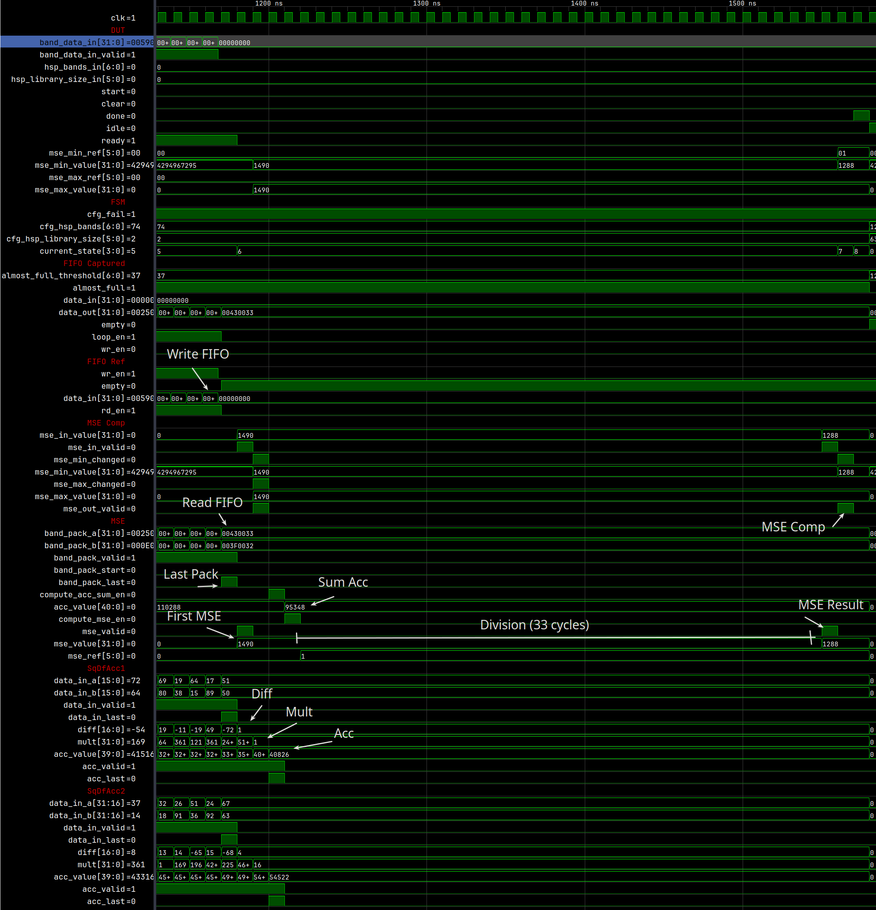Select the loop_en signal
Screen dimensions: 876x910
(114, 337)
